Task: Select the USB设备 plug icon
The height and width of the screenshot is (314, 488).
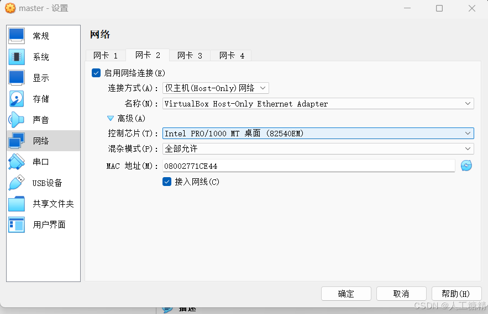Action: tap(17, 183)
